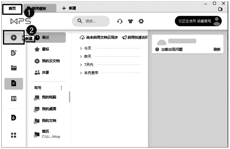230x149 pixels.
Task: Open the settings gear icon
Action: (141, 21)
